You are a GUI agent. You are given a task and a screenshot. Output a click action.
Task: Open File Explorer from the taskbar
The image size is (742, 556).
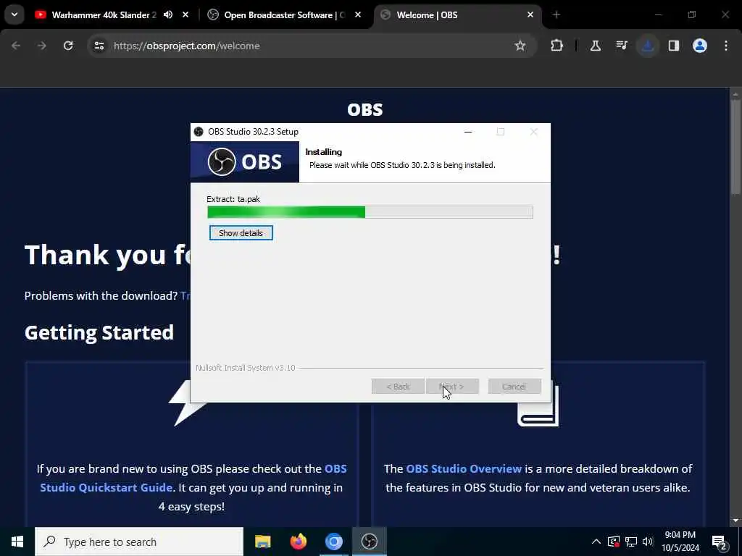click(262, 542)
